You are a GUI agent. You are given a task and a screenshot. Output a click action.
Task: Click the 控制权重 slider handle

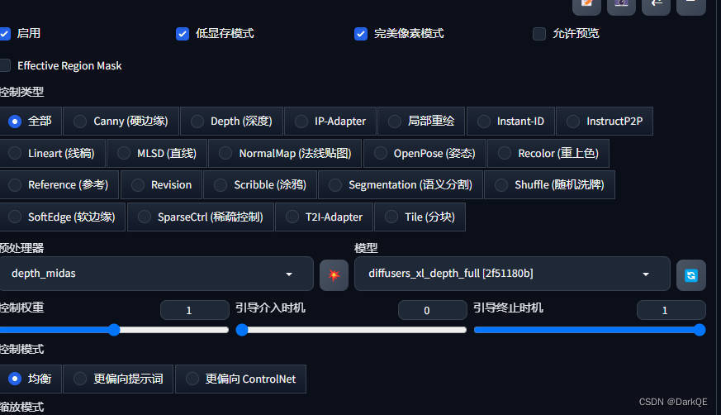[x=114, y=329]
